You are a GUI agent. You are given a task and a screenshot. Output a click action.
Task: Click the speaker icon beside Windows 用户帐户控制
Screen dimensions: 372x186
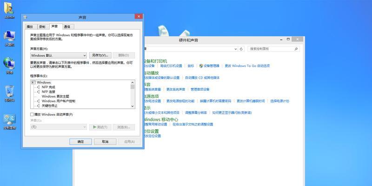[x=38, y=101]
